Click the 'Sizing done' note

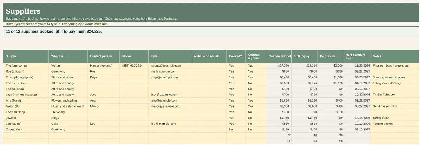tap(395, 118)
